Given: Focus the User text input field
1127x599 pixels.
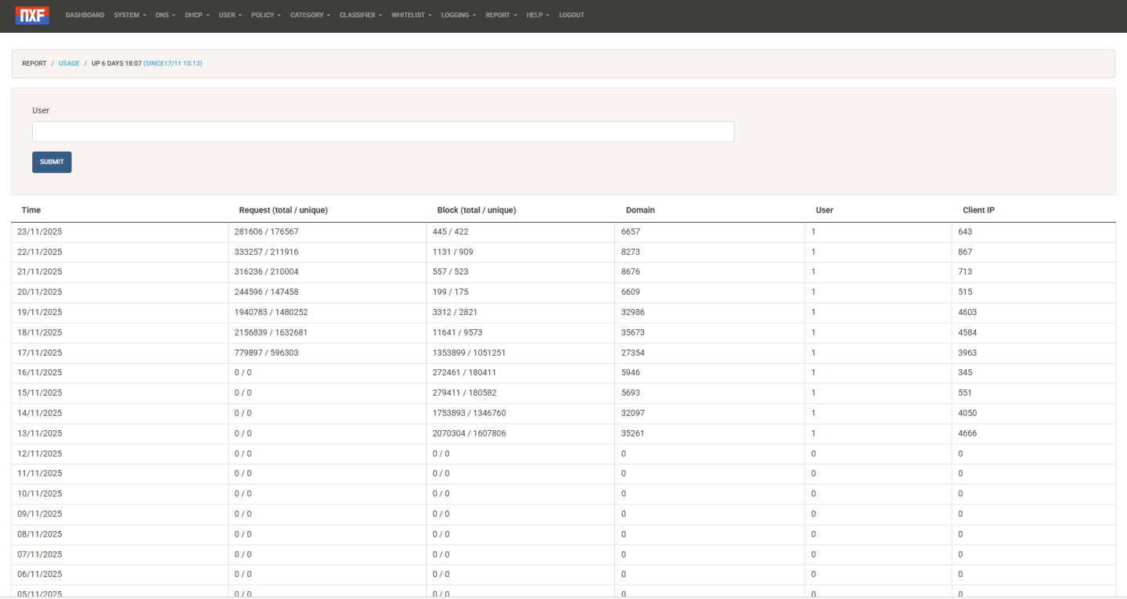Looking at the screenshot, I should coord(383,131).
